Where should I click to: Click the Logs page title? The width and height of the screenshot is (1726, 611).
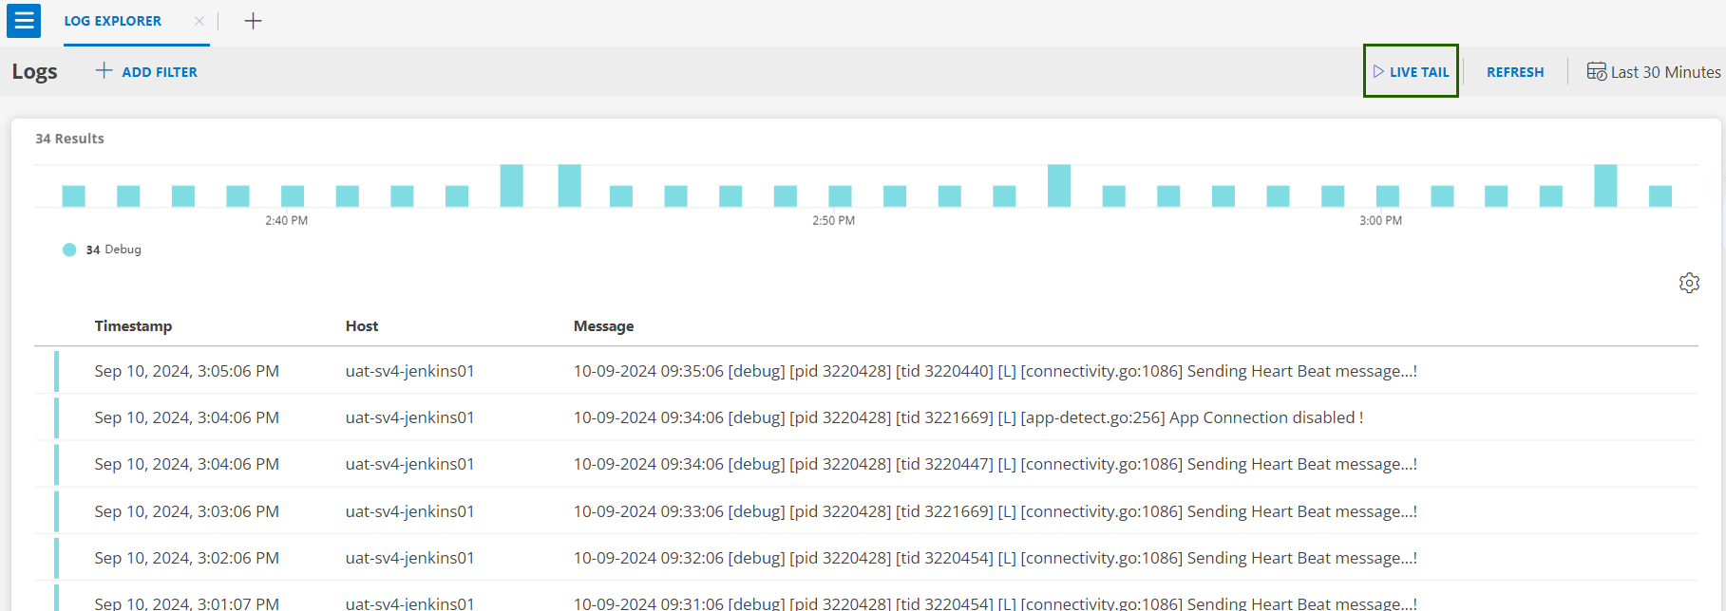34,72
